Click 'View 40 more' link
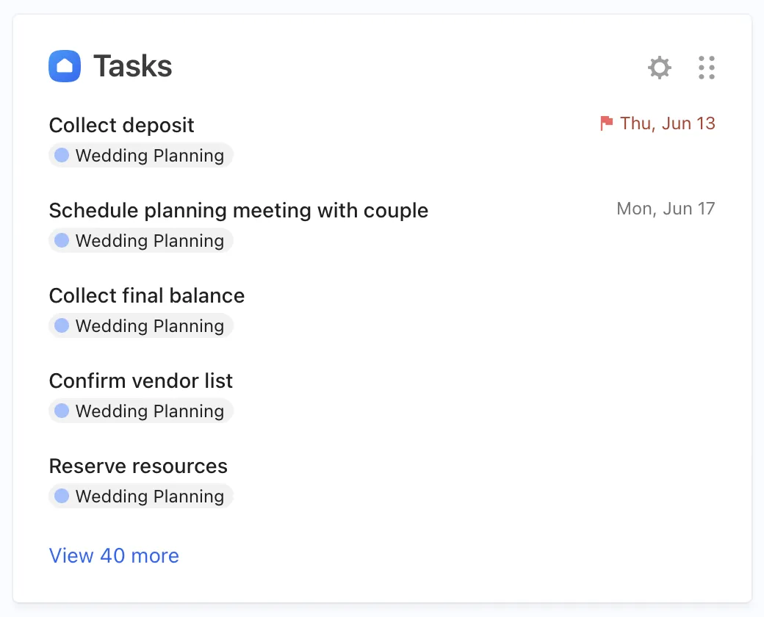This screenshot has height=617, width=764. click(x=114, y=555)
